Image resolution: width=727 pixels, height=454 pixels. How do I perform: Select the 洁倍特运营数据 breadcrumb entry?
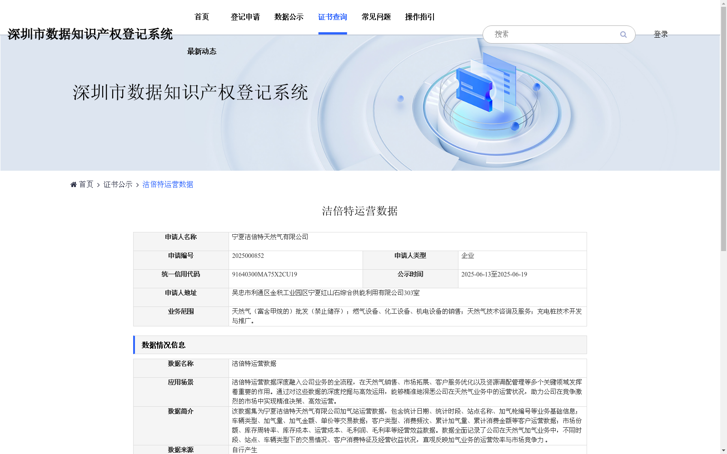click(167, 184)
